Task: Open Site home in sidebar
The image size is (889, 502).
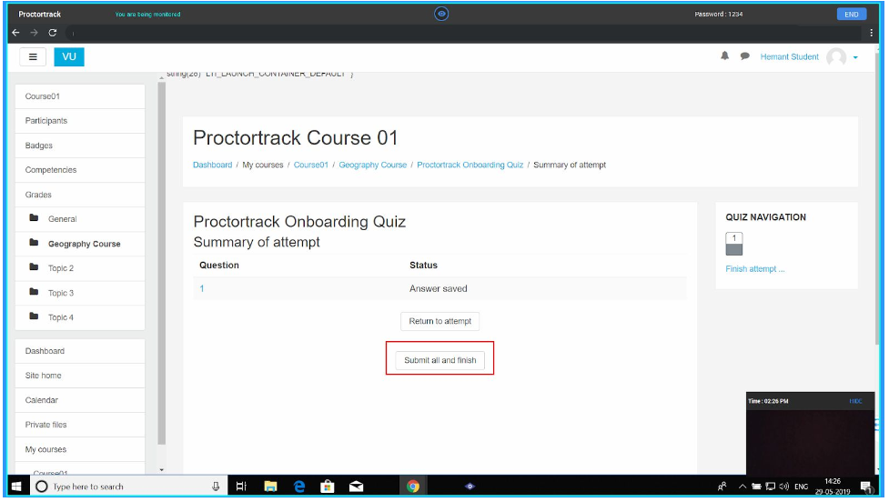Action: (80, 376)
